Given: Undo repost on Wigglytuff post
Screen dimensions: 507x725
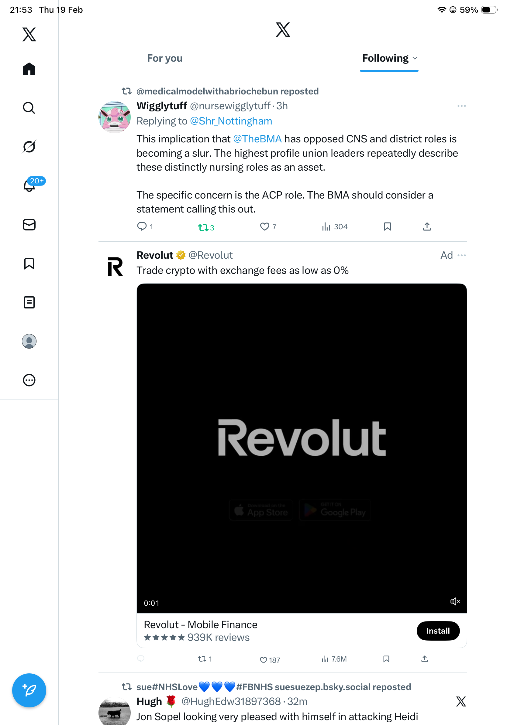Looking at the screenshot, I should (x=203, y=227).
